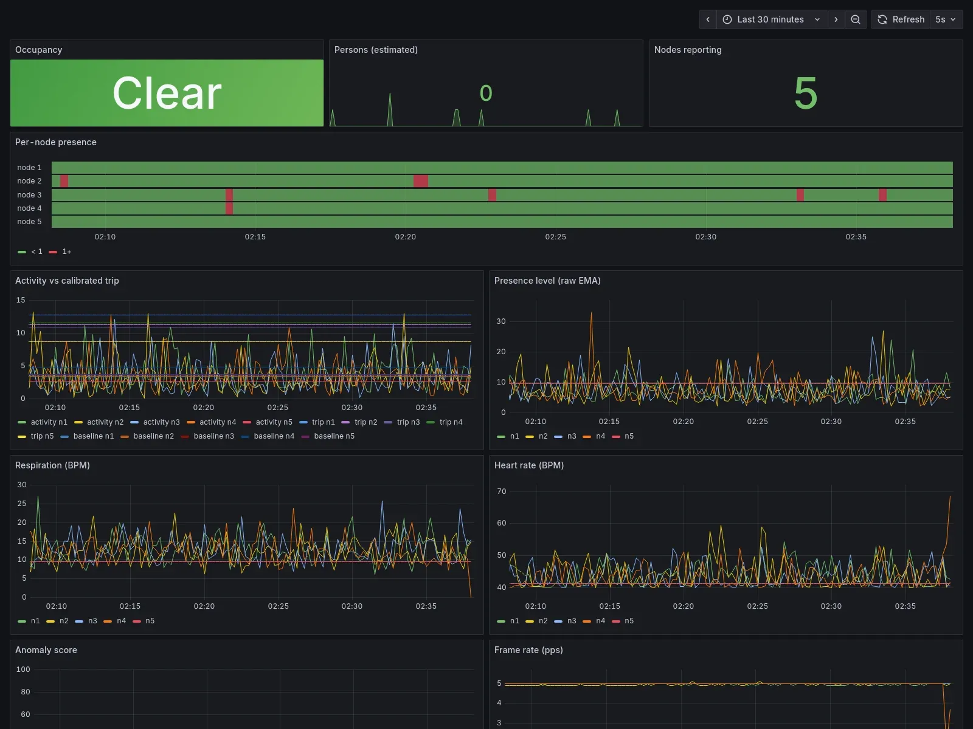Open the Presence level (raw EMA) title
The image size is (973, 729).
click(547, 281)
